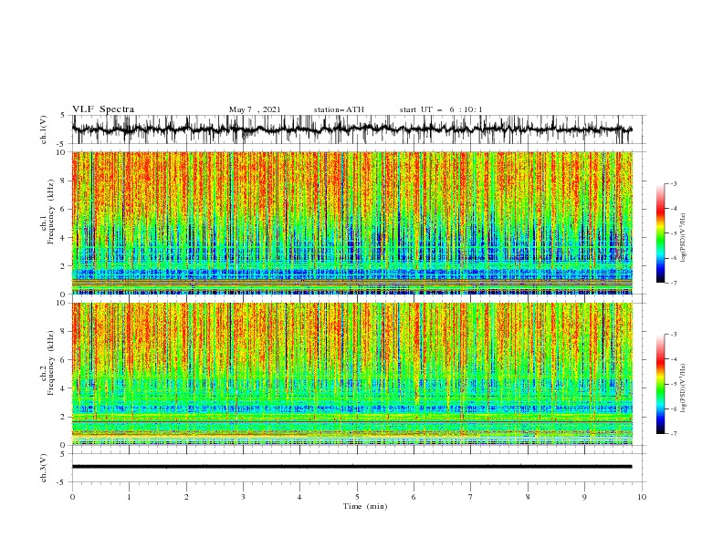This screenshot has height=558, width=723.
Task: Click the "0" tick on Time axis
Action: pyautogui.click(x=72, y=497)
